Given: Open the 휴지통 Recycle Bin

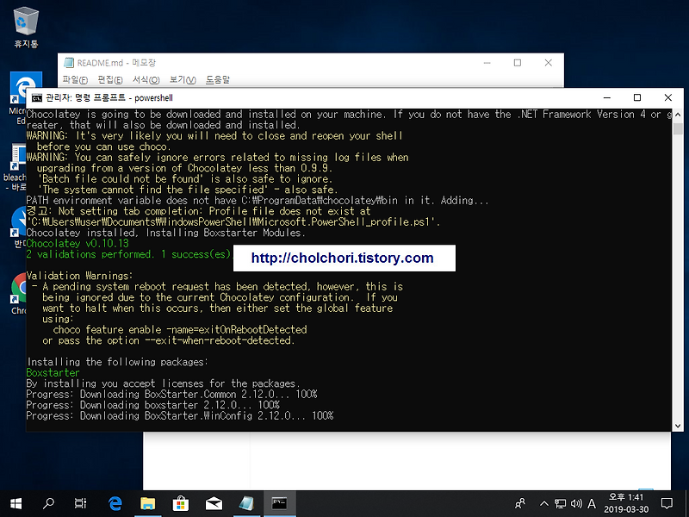Looking at the screenshot, I should point(25,22).
